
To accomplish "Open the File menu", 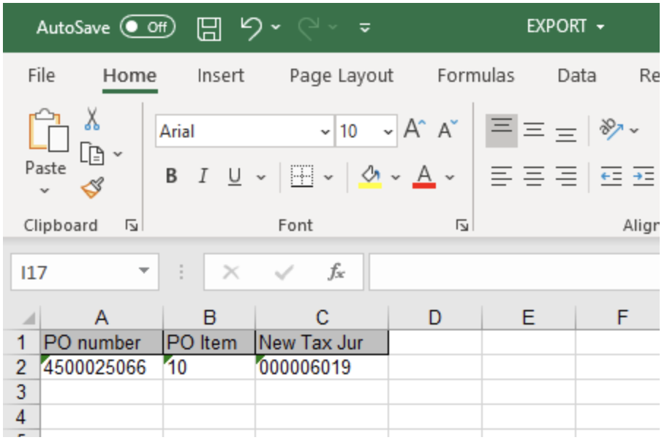I will 41,76.
